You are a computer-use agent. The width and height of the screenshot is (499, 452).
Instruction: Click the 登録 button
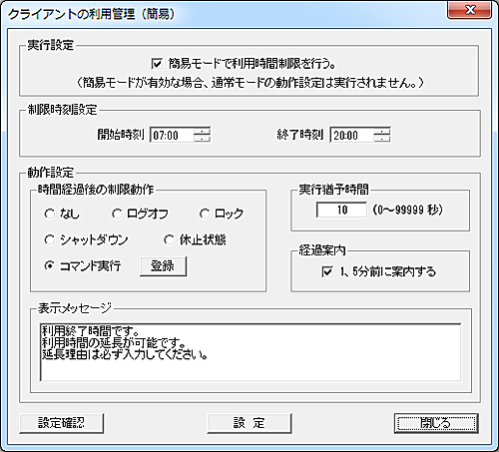(x=163, y=266)
